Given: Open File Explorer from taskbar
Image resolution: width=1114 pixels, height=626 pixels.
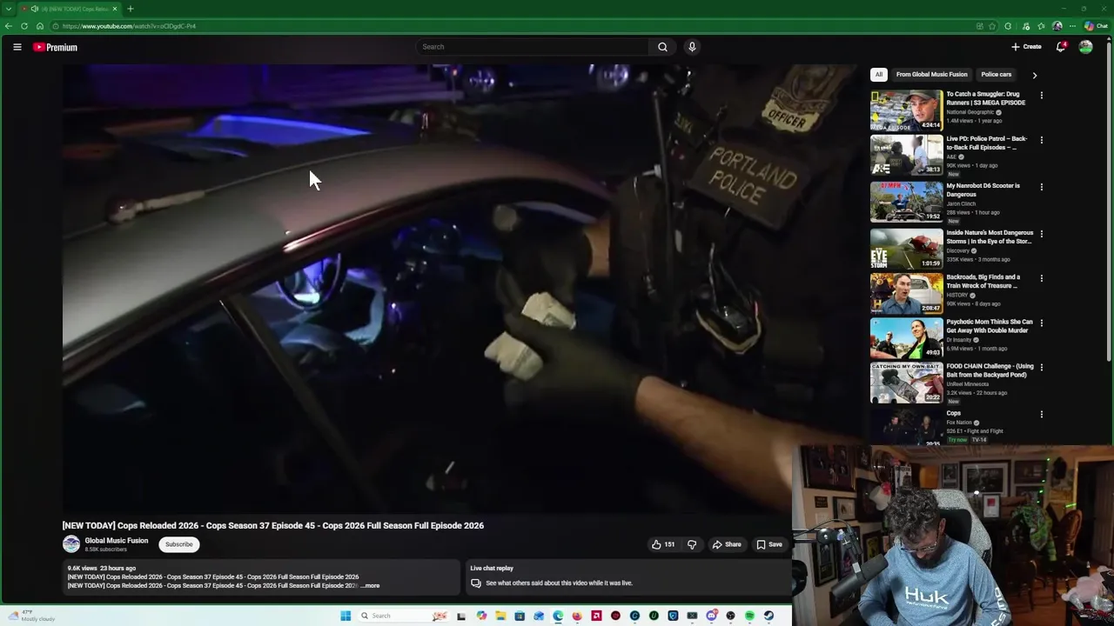Looking at the screenshot, I should click(x=500, y=616).
